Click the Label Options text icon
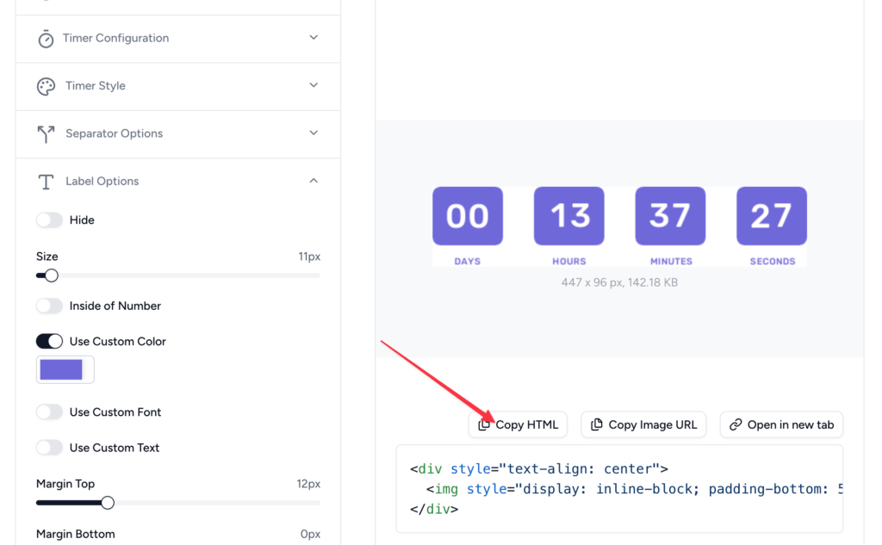This screenshot has height=545, width=882. (46, 181)
